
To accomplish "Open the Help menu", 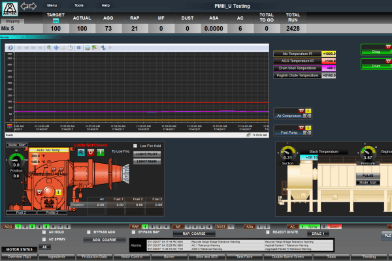I will [105, 5].
